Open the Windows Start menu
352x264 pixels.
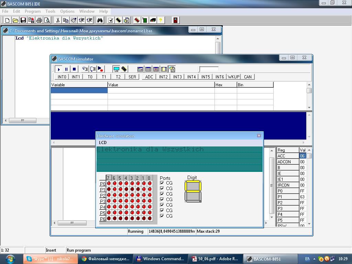coord(10,259)
